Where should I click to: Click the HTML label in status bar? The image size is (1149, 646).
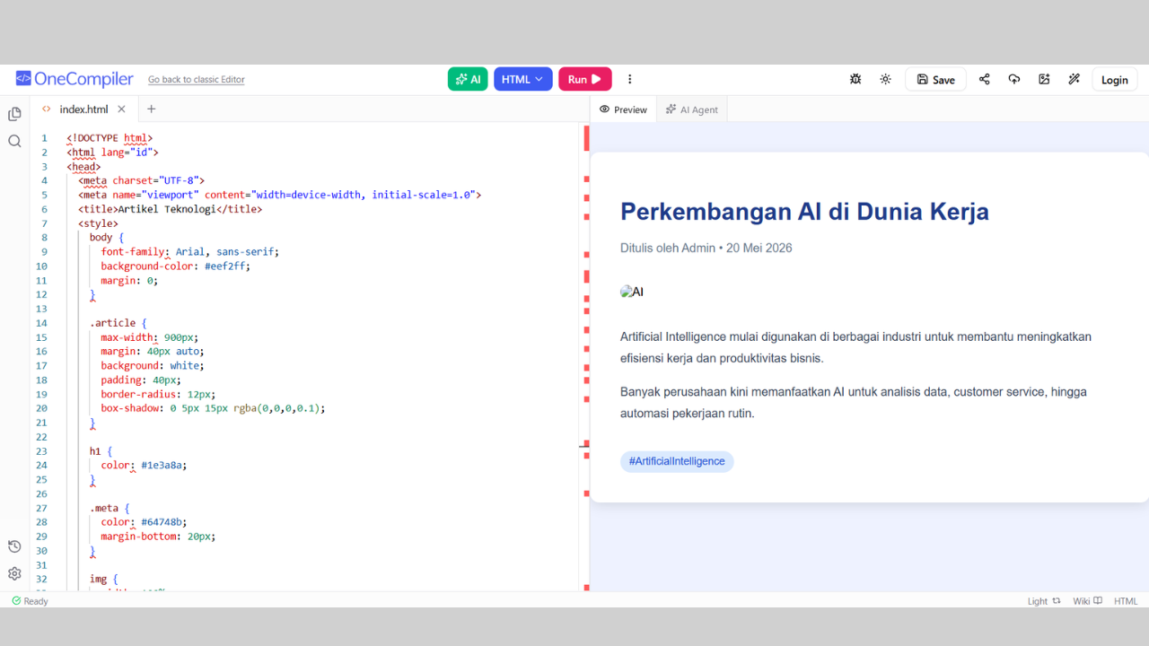[x=1126, y=601]
